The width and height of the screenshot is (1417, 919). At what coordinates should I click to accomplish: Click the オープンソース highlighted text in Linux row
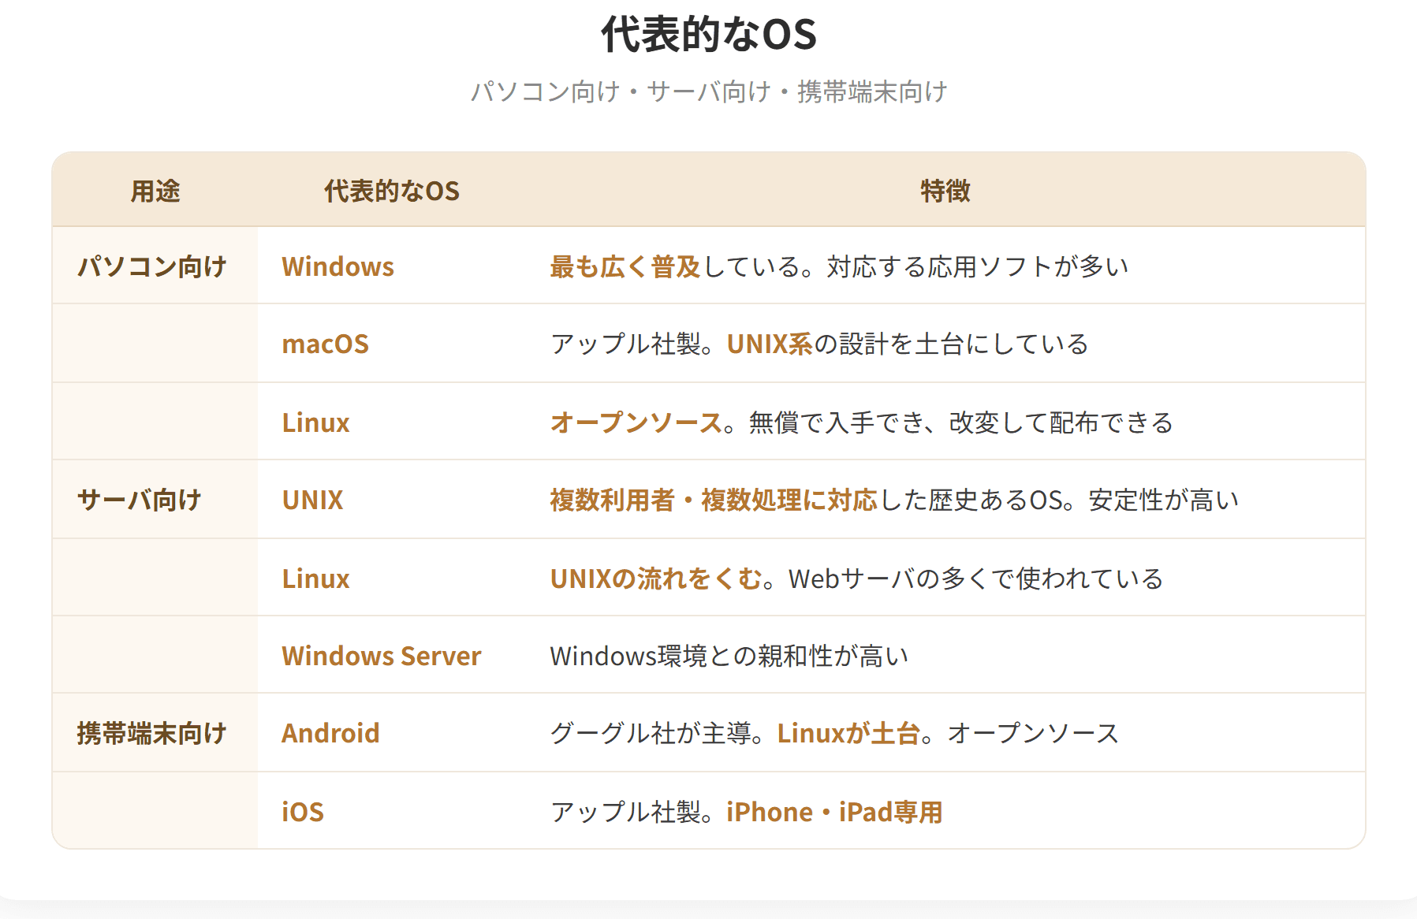pos(636,422)
